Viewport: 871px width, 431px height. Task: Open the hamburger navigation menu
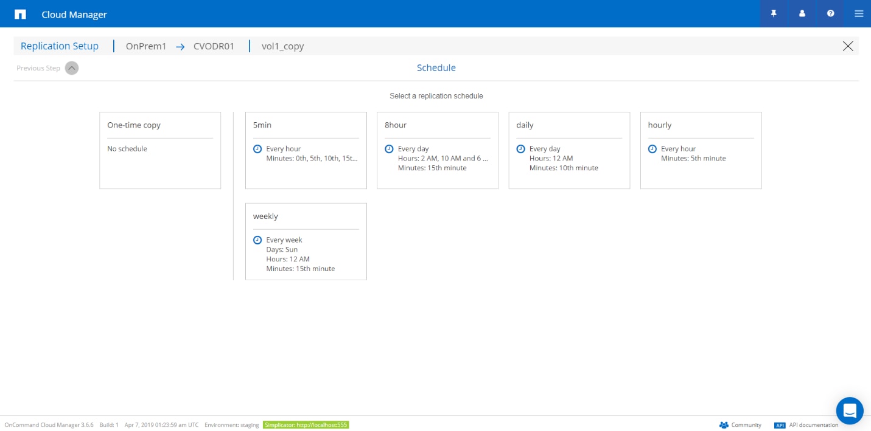[859, 13]
